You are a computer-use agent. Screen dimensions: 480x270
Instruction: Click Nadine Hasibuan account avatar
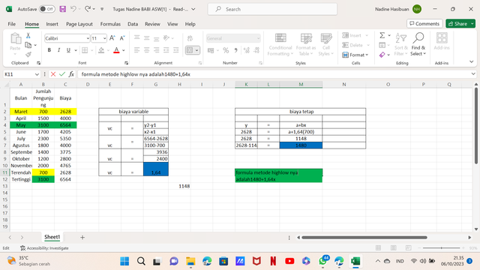click(417, 9)
